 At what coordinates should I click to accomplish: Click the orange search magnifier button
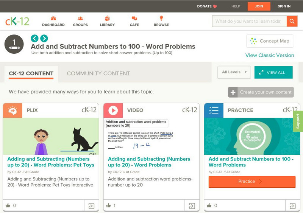292,21
